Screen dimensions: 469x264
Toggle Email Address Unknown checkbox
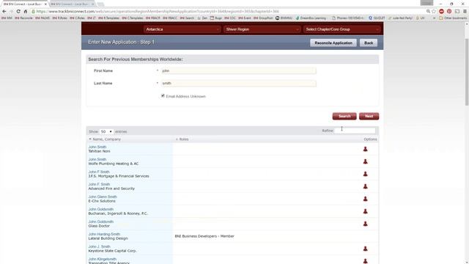point(163,96)
